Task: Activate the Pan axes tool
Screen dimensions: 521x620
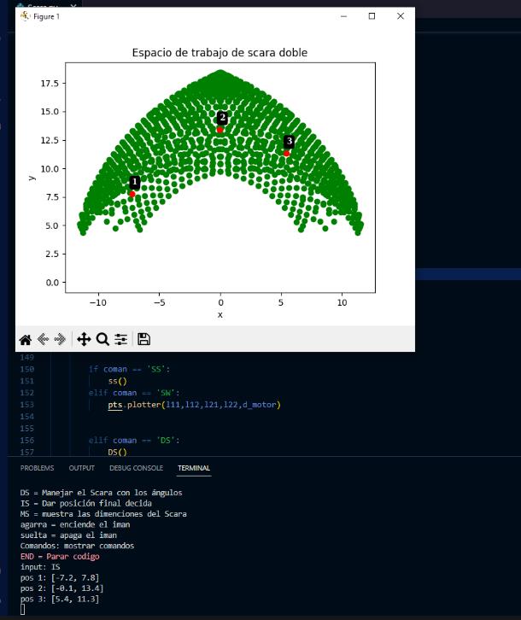Action: point(84,339)
